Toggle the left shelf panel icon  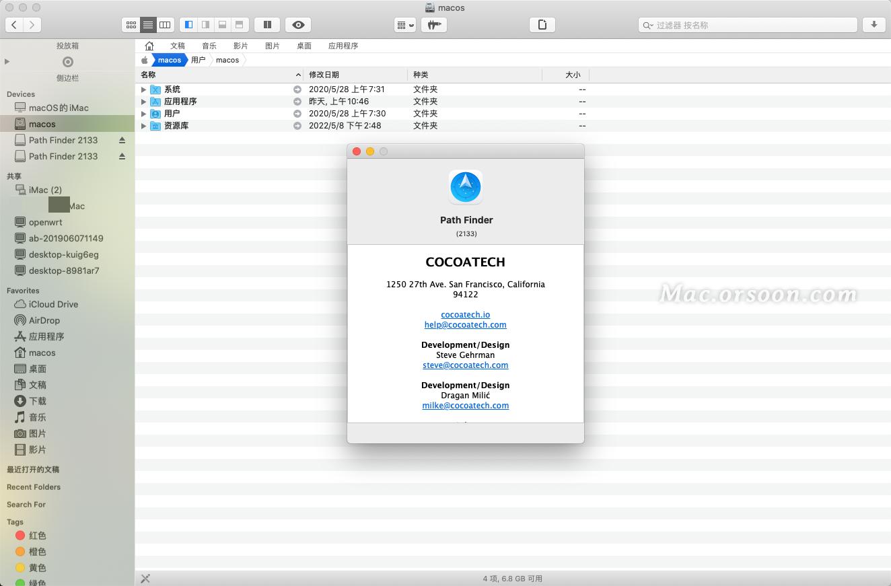click(188, 25)
